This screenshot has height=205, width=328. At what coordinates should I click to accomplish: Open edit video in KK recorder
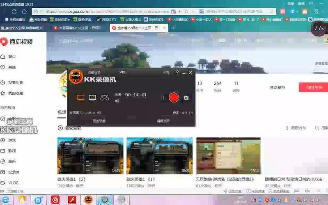[x=163, y=121]
